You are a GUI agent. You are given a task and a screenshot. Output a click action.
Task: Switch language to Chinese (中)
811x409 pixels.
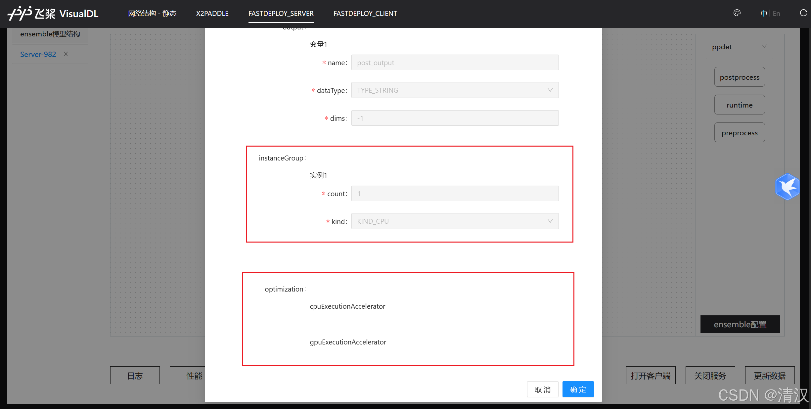point(764,13)
